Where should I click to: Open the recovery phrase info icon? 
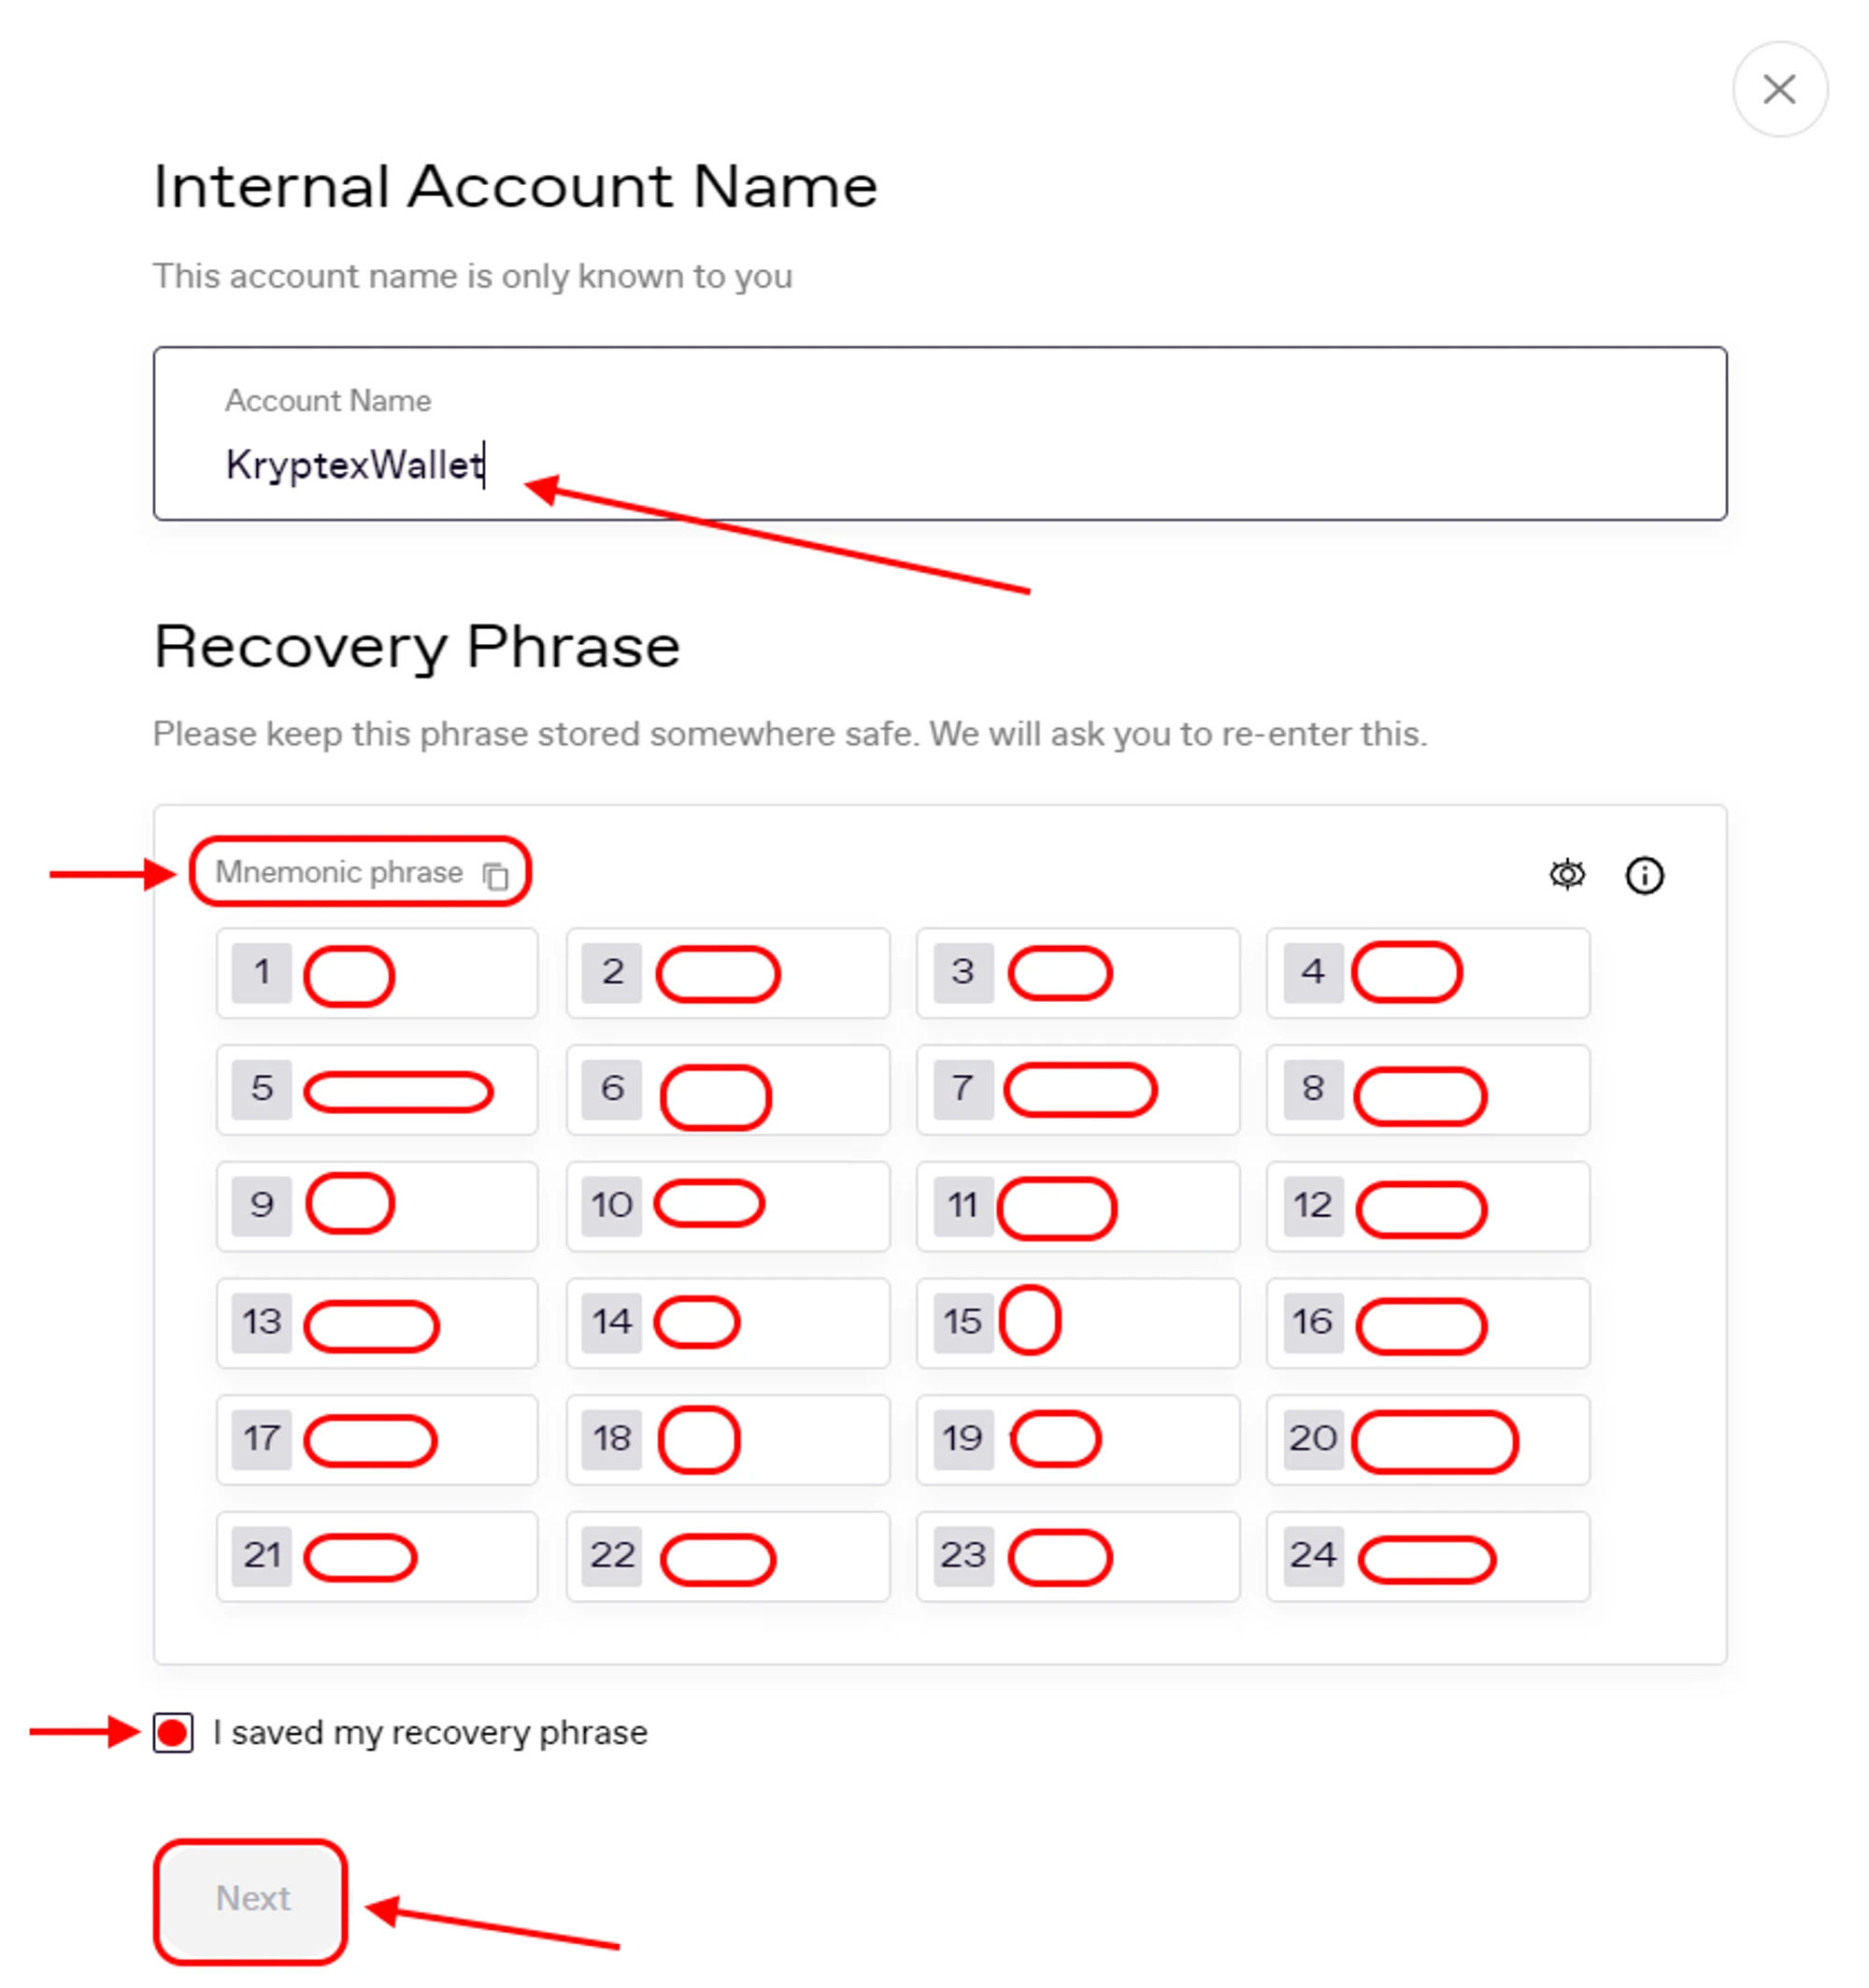click(1643, 875)
